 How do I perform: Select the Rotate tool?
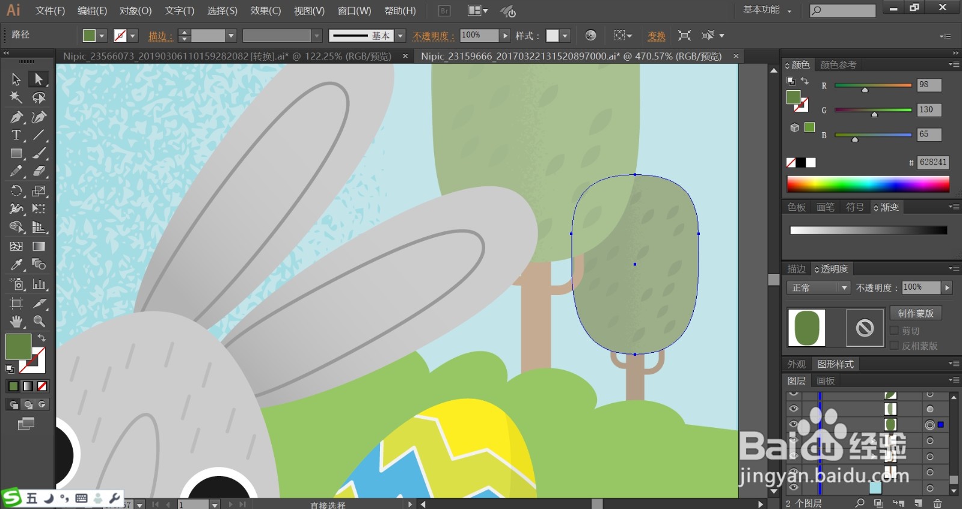[x=16, y=191]
